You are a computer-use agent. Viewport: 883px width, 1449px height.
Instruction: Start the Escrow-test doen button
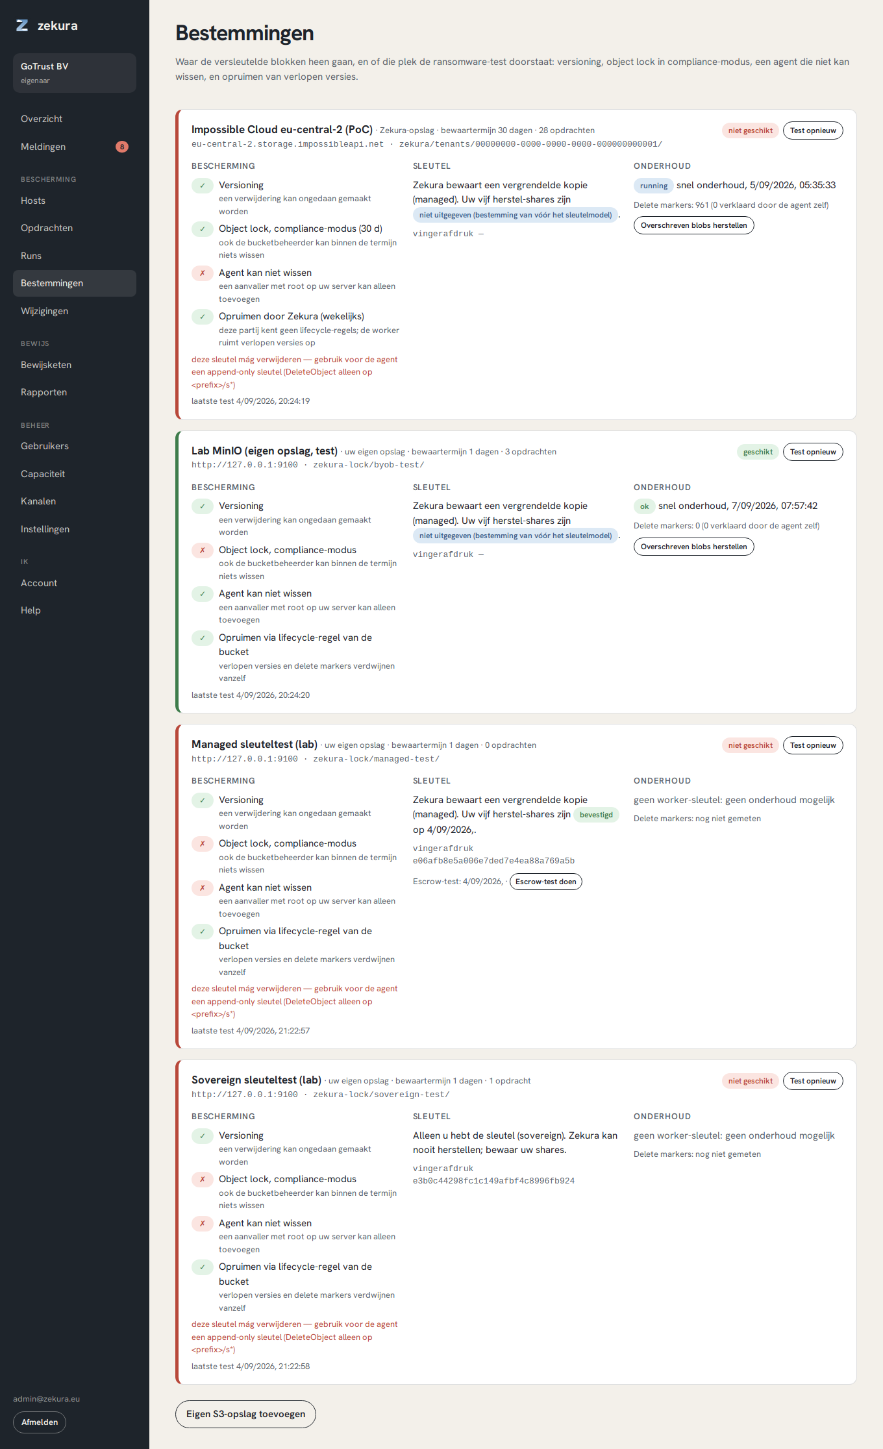[x=546, y=882]
